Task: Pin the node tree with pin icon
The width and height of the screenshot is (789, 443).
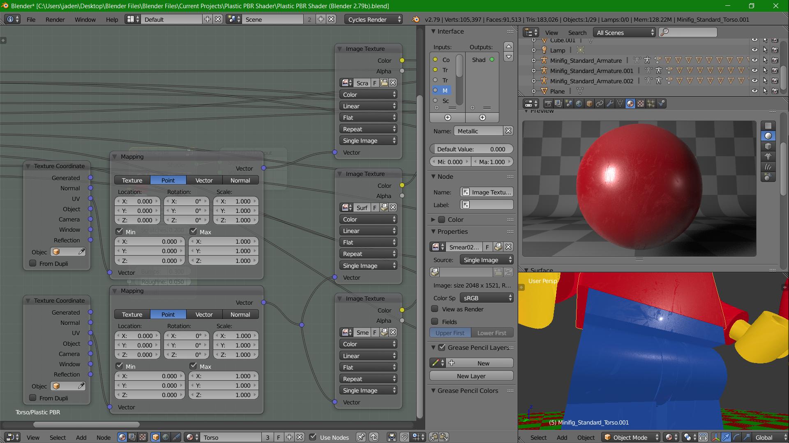Action: [361, 437]
